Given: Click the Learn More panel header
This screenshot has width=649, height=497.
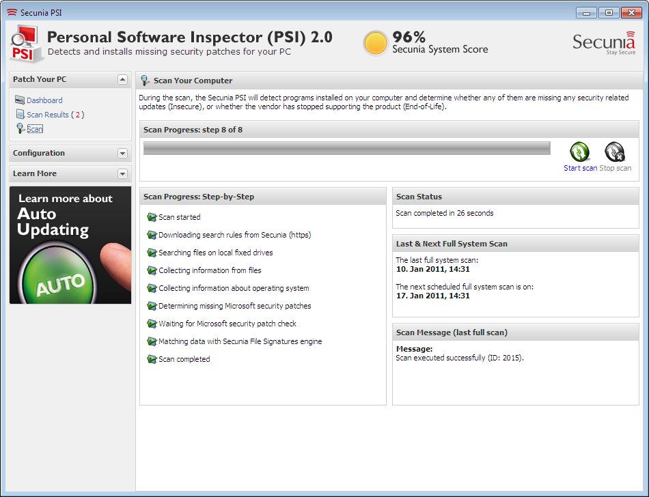Looking at the screenshot, I should pos(70,173).
